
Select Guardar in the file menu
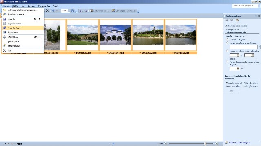(x=23, y=19)
